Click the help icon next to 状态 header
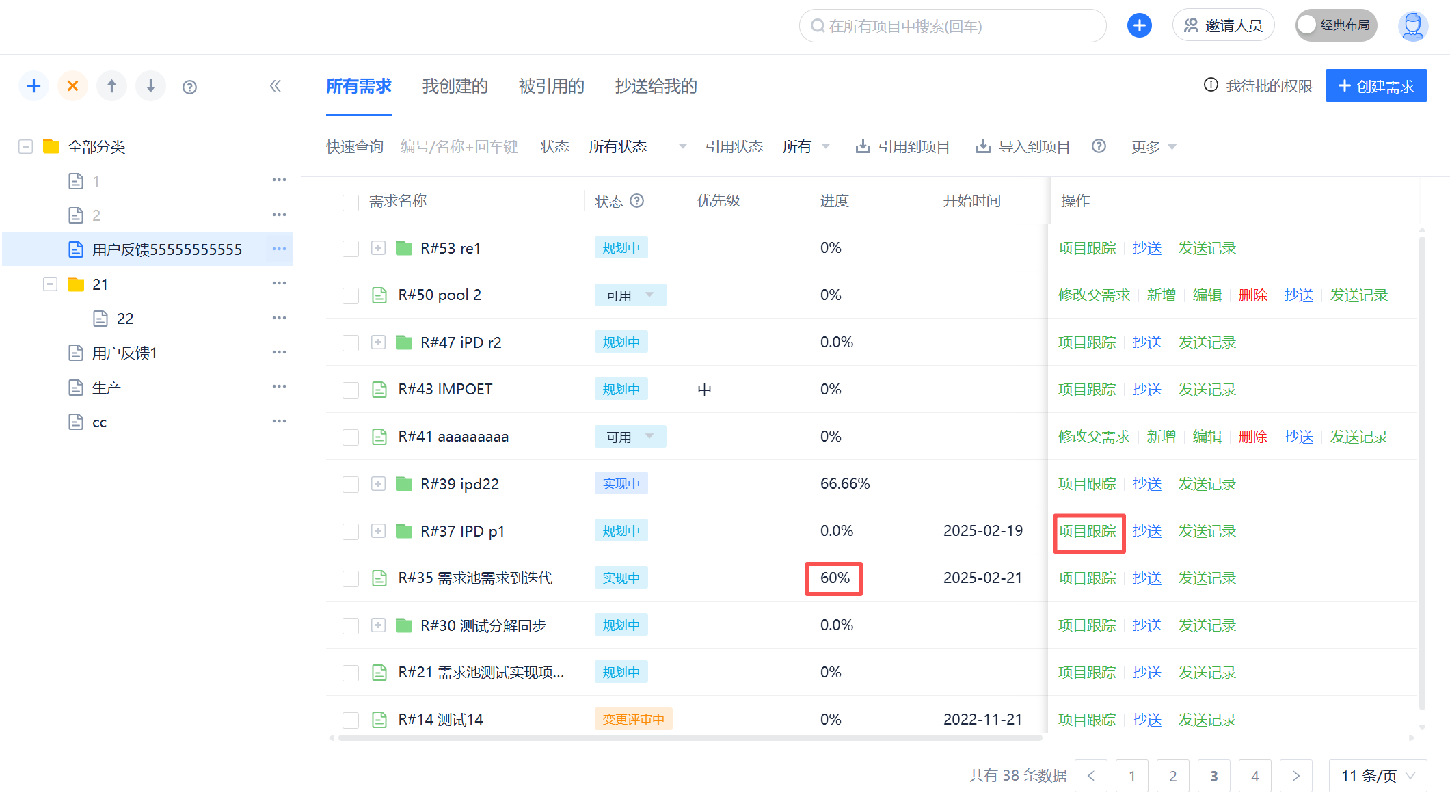 (636, 201)
